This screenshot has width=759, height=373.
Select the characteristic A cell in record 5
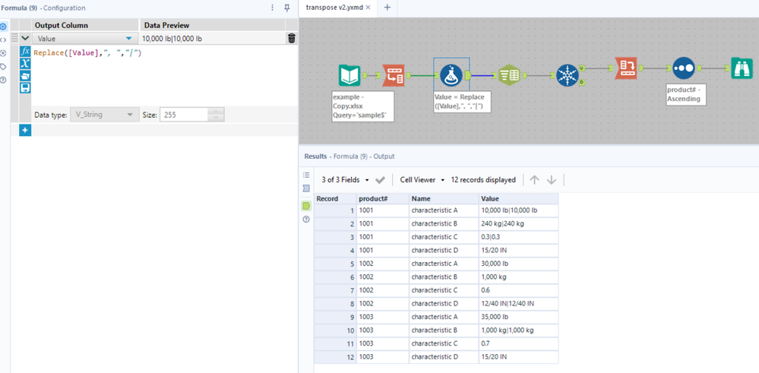coord(444,264)
